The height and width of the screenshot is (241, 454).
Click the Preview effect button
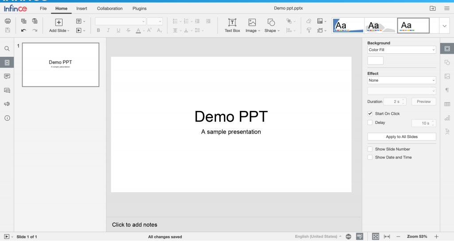[423, 102]
